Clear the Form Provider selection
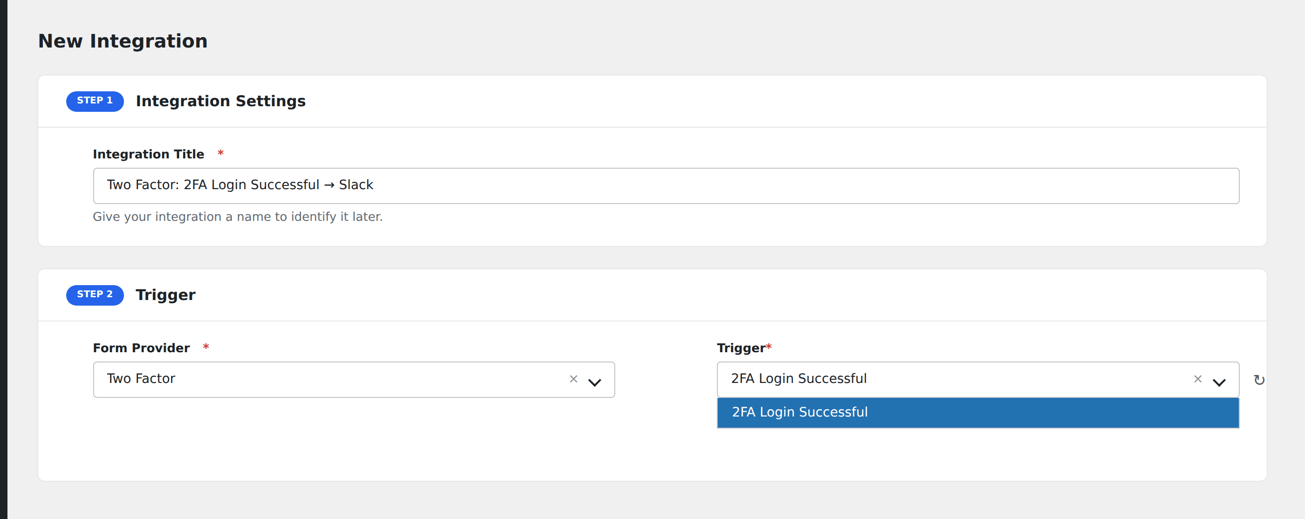The width and height of the screenshot is (1305, 519). click(573, 379)
